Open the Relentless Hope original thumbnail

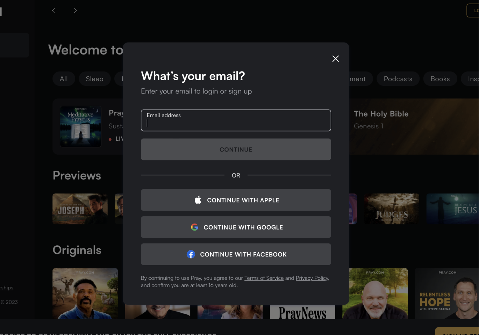click(446, 293)
